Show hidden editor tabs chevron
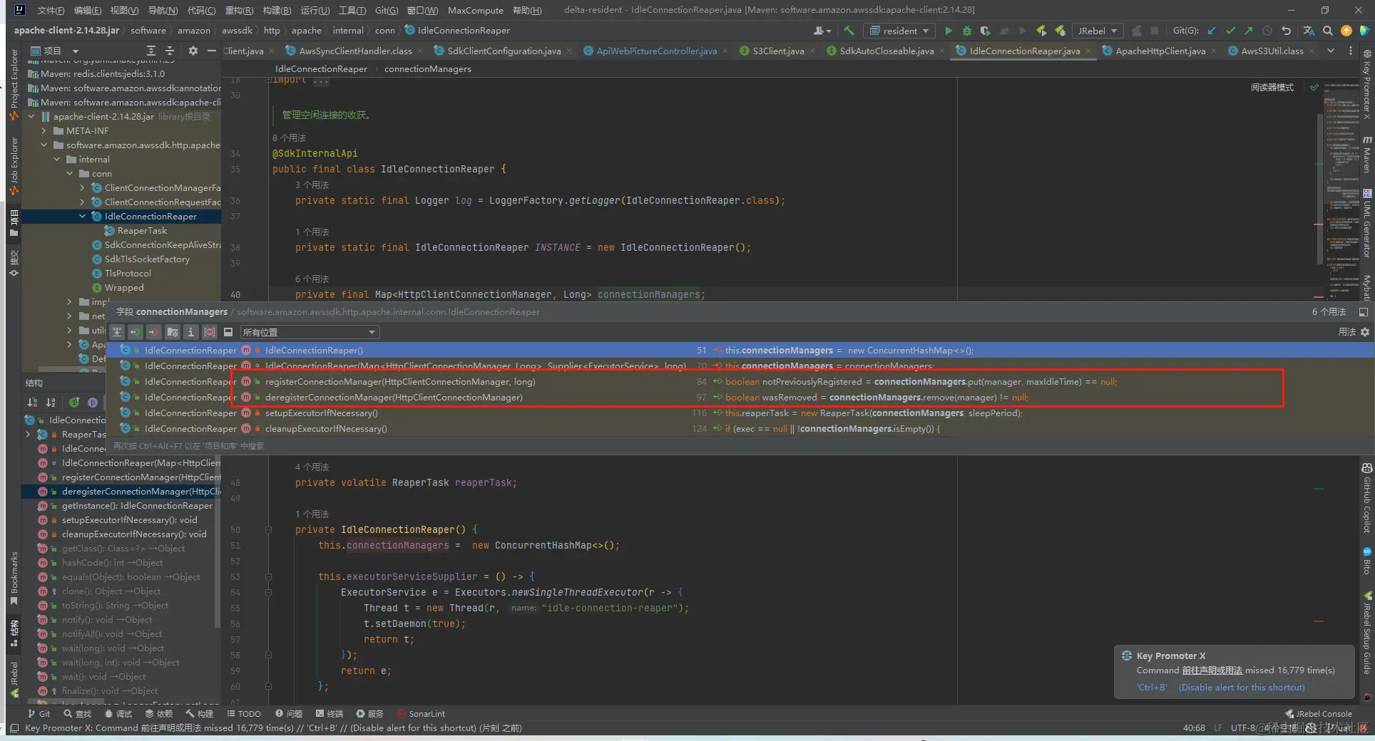The width and height of the screenshot is (1375, 741). [1331, 51]
